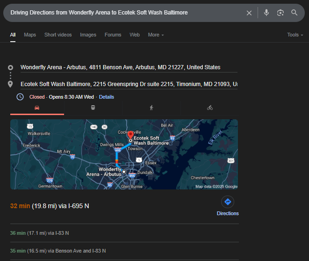The image size is (309, 261).
Task: Select the 32 min via I-695 N route
Action: 50,206
